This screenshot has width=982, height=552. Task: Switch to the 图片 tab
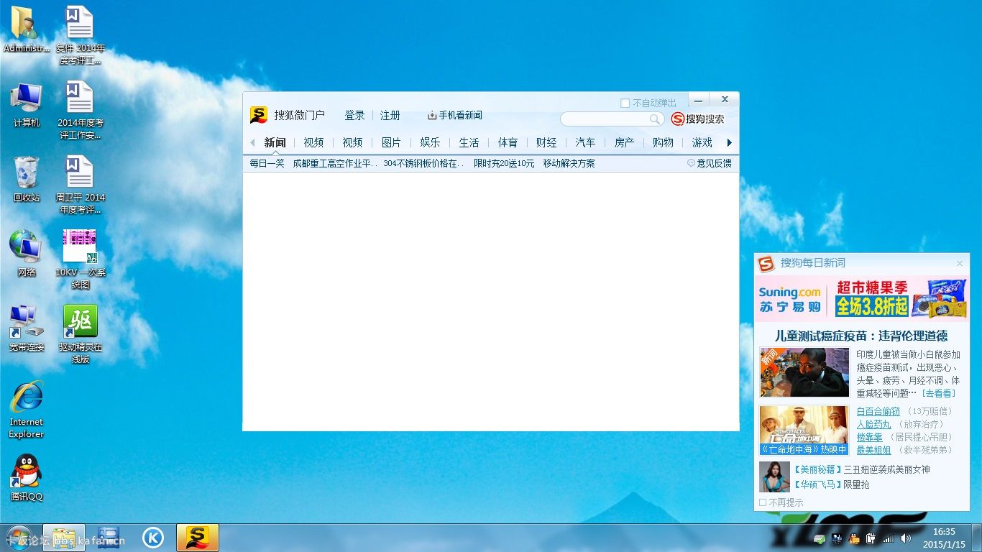[x=391, y=142]
